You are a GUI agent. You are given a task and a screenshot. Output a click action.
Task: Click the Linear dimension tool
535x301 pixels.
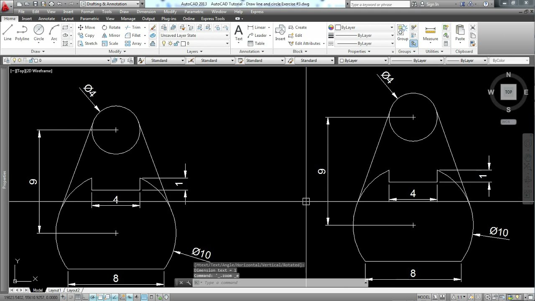257,27
